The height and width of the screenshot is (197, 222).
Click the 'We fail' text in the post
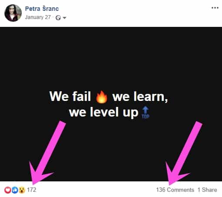70,96
